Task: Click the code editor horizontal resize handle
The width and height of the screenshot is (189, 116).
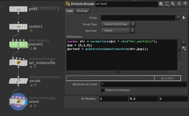Action: pos(117,72)
